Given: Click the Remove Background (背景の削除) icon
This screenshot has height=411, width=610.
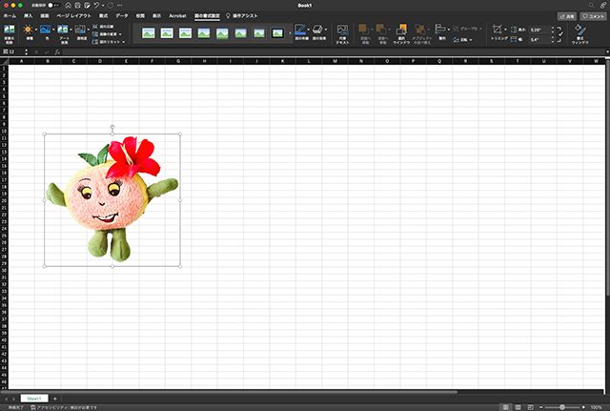Looking at the screenshot, I should (9, 31).
